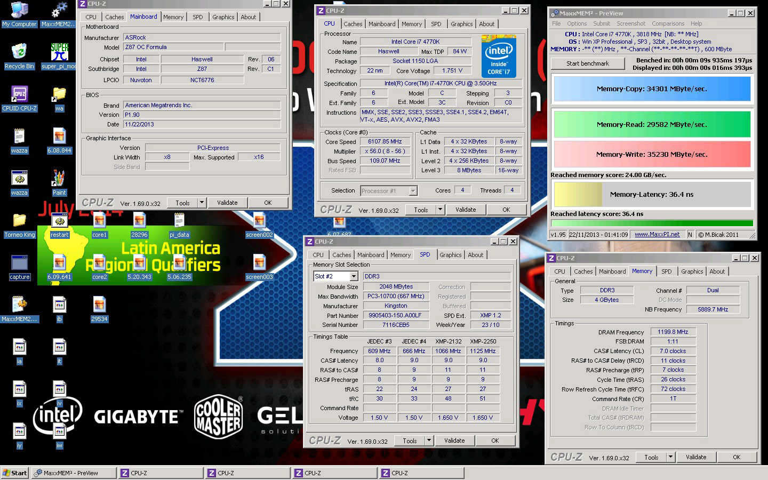Open Mainboard tab in CPU-Z SPD window

[371, 255]
